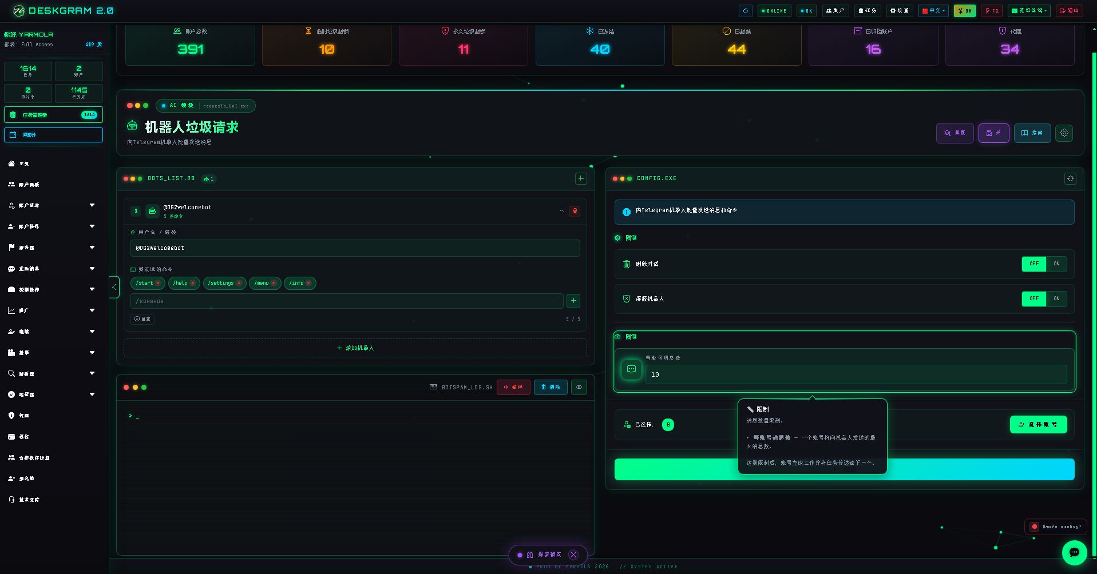1097x574 pixels.
Task: Click the add bot dashed button
Action: pyautogui.click(x=355, y=348)
